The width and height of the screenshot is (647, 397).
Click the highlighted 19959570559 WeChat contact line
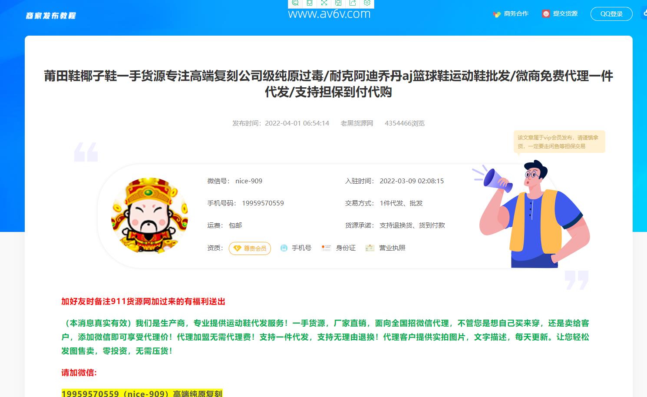142,394
